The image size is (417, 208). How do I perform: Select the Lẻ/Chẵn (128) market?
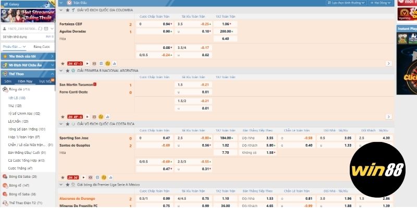point(18,122)
